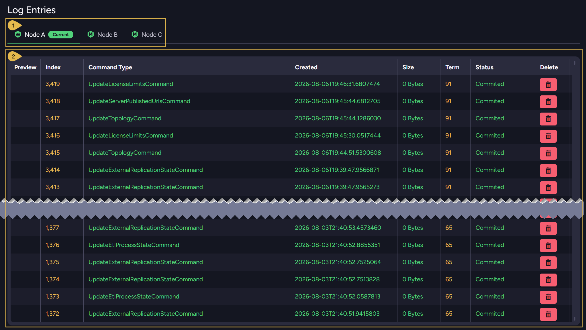Click UpdateLicenseLimitsCommand in row 3,416
This screenshot has height=330, width=586.
coord(131,135)
